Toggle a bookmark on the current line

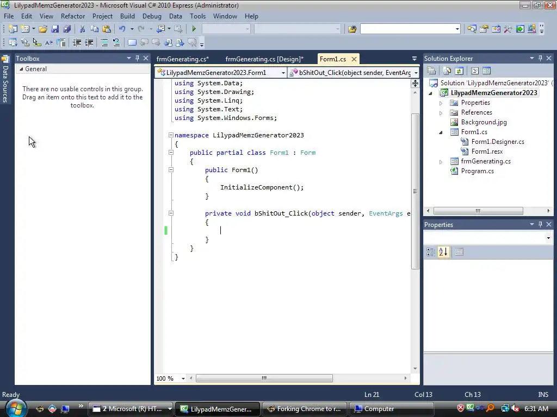pyautogui.click(x=132, y=42)
